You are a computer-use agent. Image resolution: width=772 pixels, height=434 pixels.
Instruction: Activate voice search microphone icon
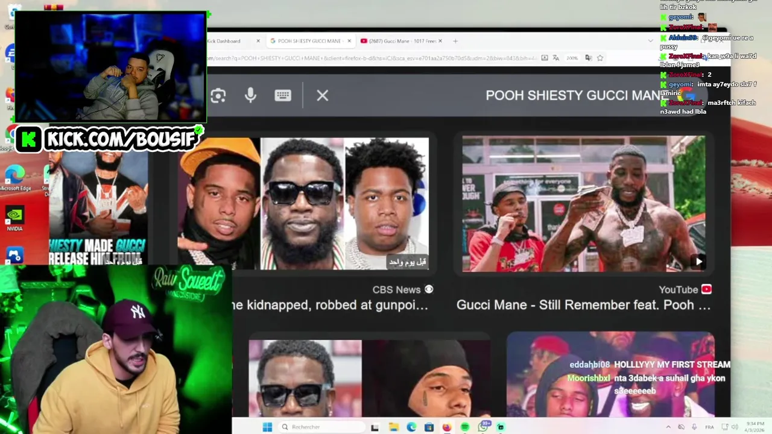tap(250, 95)
